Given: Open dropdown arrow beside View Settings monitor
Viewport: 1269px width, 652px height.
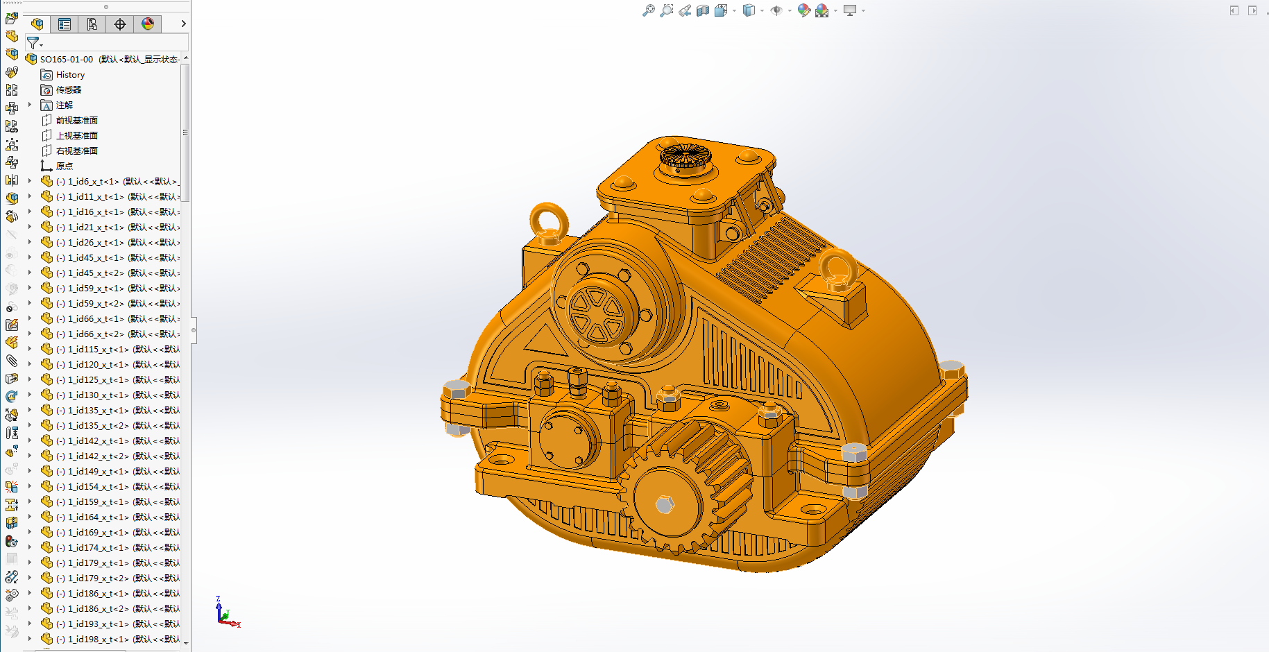Looking at the screenshot, I should (x=863, y=10).
